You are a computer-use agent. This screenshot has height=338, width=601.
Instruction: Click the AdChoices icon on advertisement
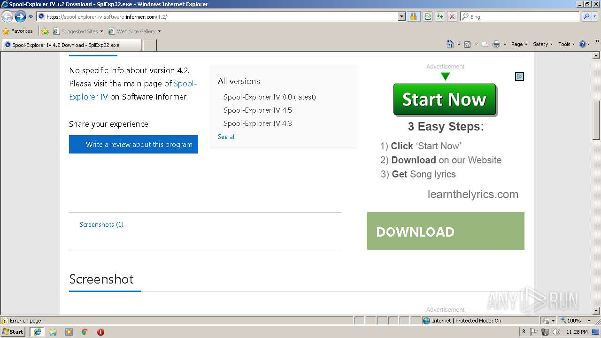point(519,76)
